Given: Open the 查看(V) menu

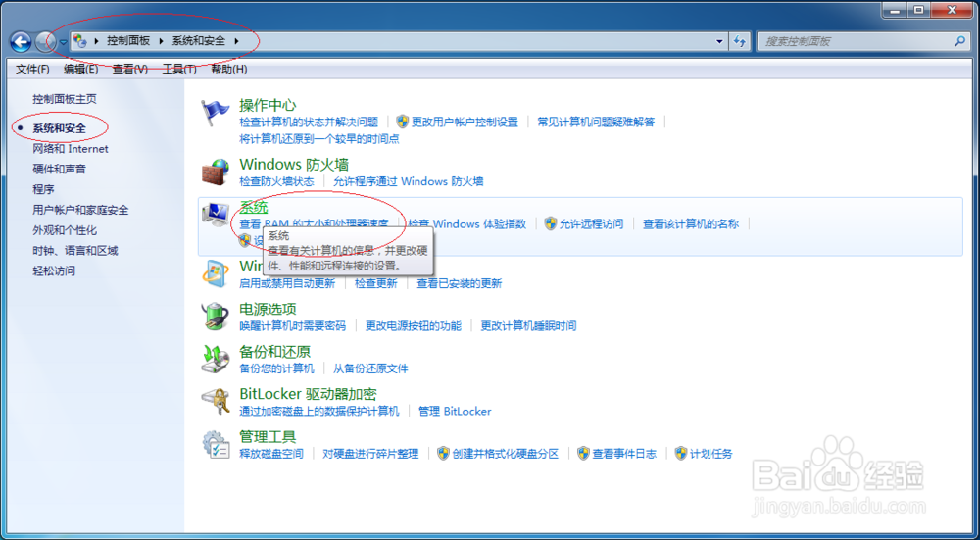Looking at the screenshot, I should (130, 69).
